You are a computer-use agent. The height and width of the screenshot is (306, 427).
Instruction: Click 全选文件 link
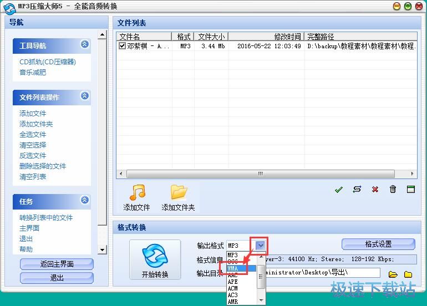pos(33,135)
